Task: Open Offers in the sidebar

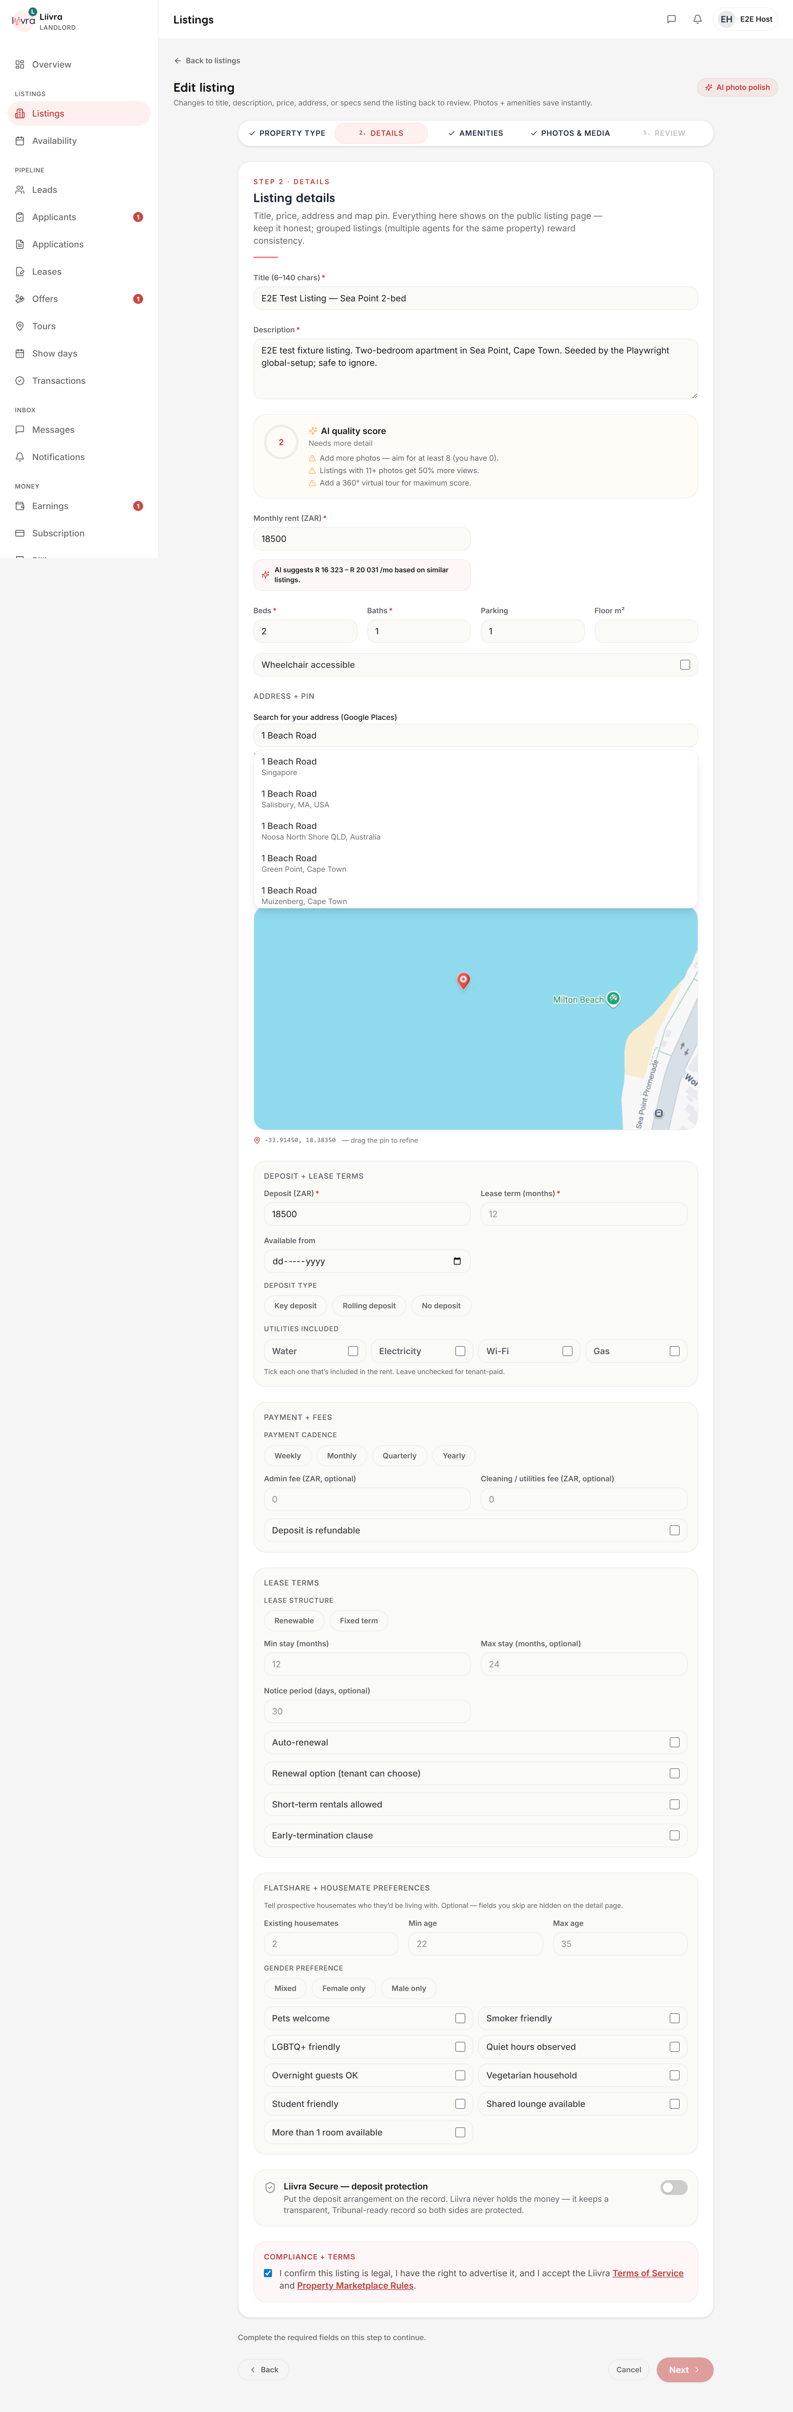Action: [79, 299]
